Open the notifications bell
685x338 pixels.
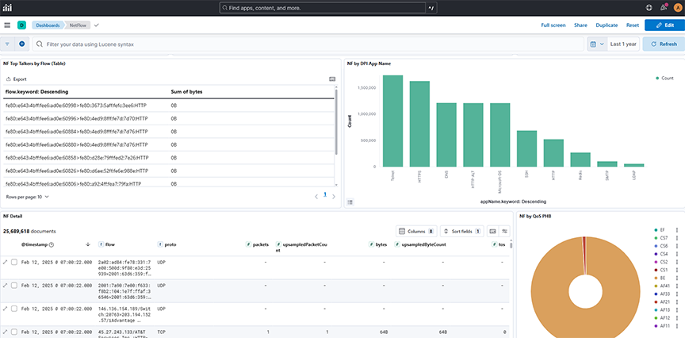click(664, 7)
